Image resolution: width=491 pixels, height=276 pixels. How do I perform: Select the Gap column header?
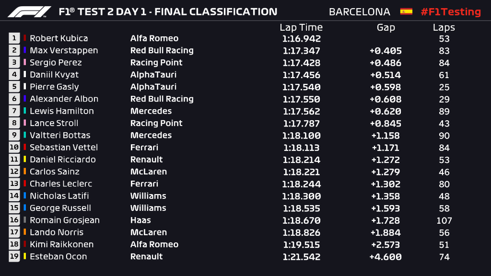386,27
